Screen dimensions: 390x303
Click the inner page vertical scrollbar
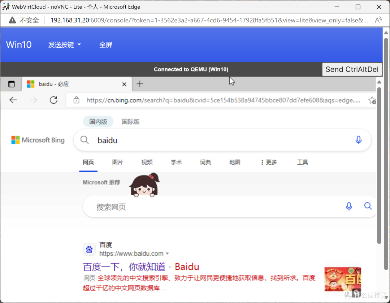click(x=379, y=165)
